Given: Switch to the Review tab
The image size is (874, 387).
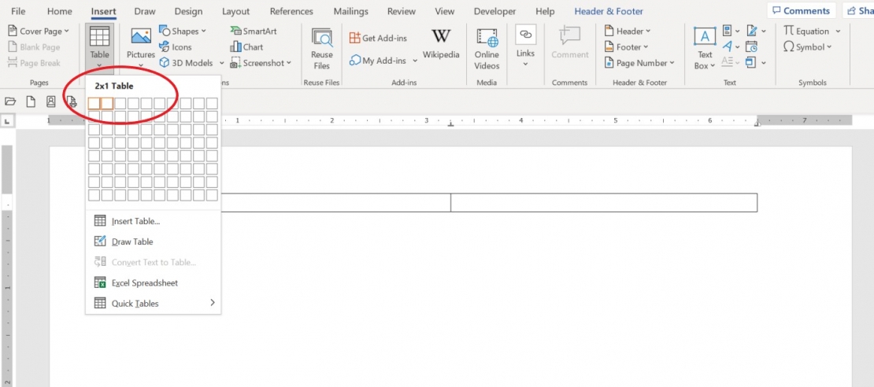Looking at the screenshot, I should (402, 11).
